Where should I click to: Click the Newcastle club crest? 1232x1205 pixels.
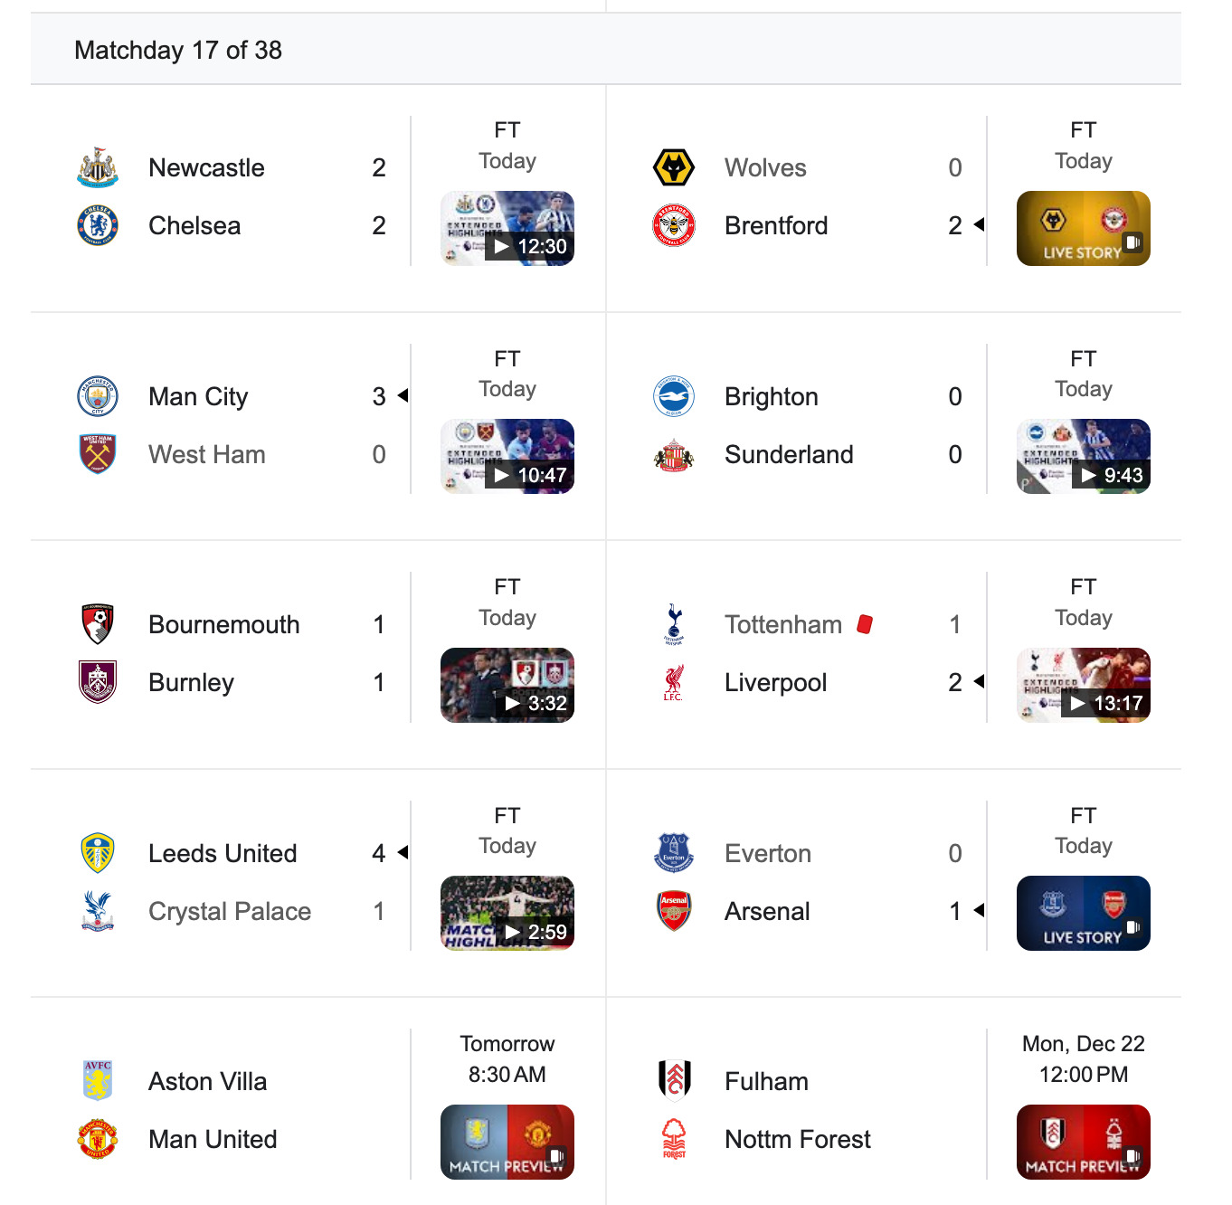(98, 168)
